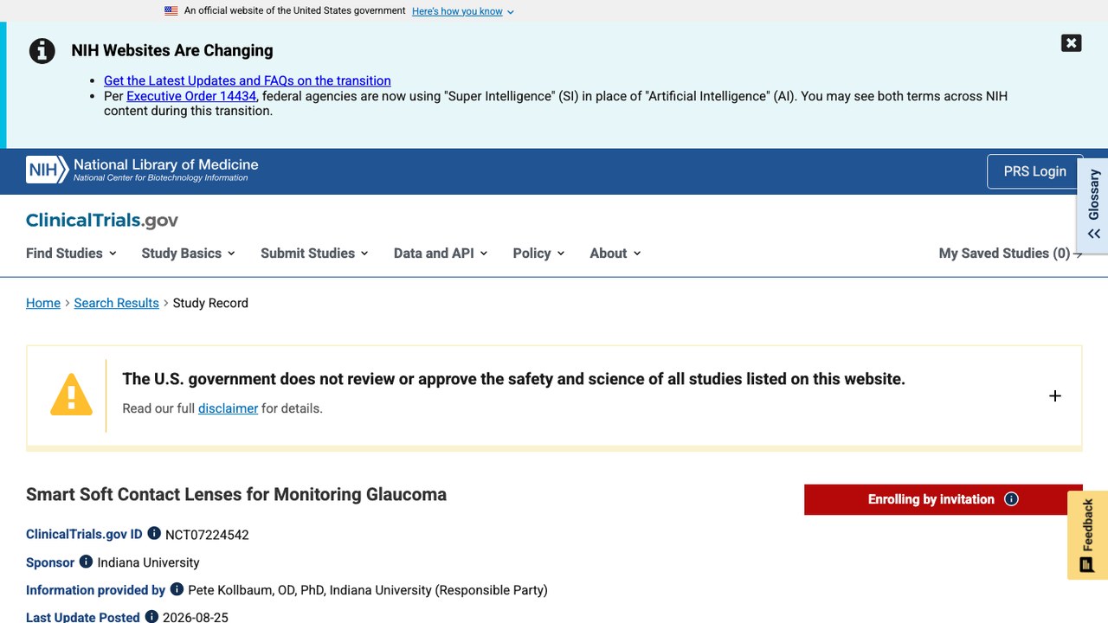Go to Home breadcrumb
The height and width of the screenshot is (623, 1108).
43,303
